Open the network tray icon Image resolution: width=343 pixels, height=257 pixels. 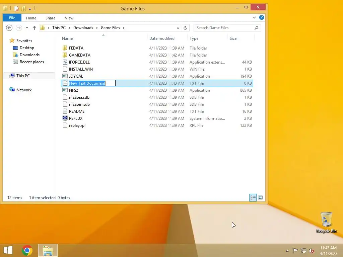tap(303, 250)
